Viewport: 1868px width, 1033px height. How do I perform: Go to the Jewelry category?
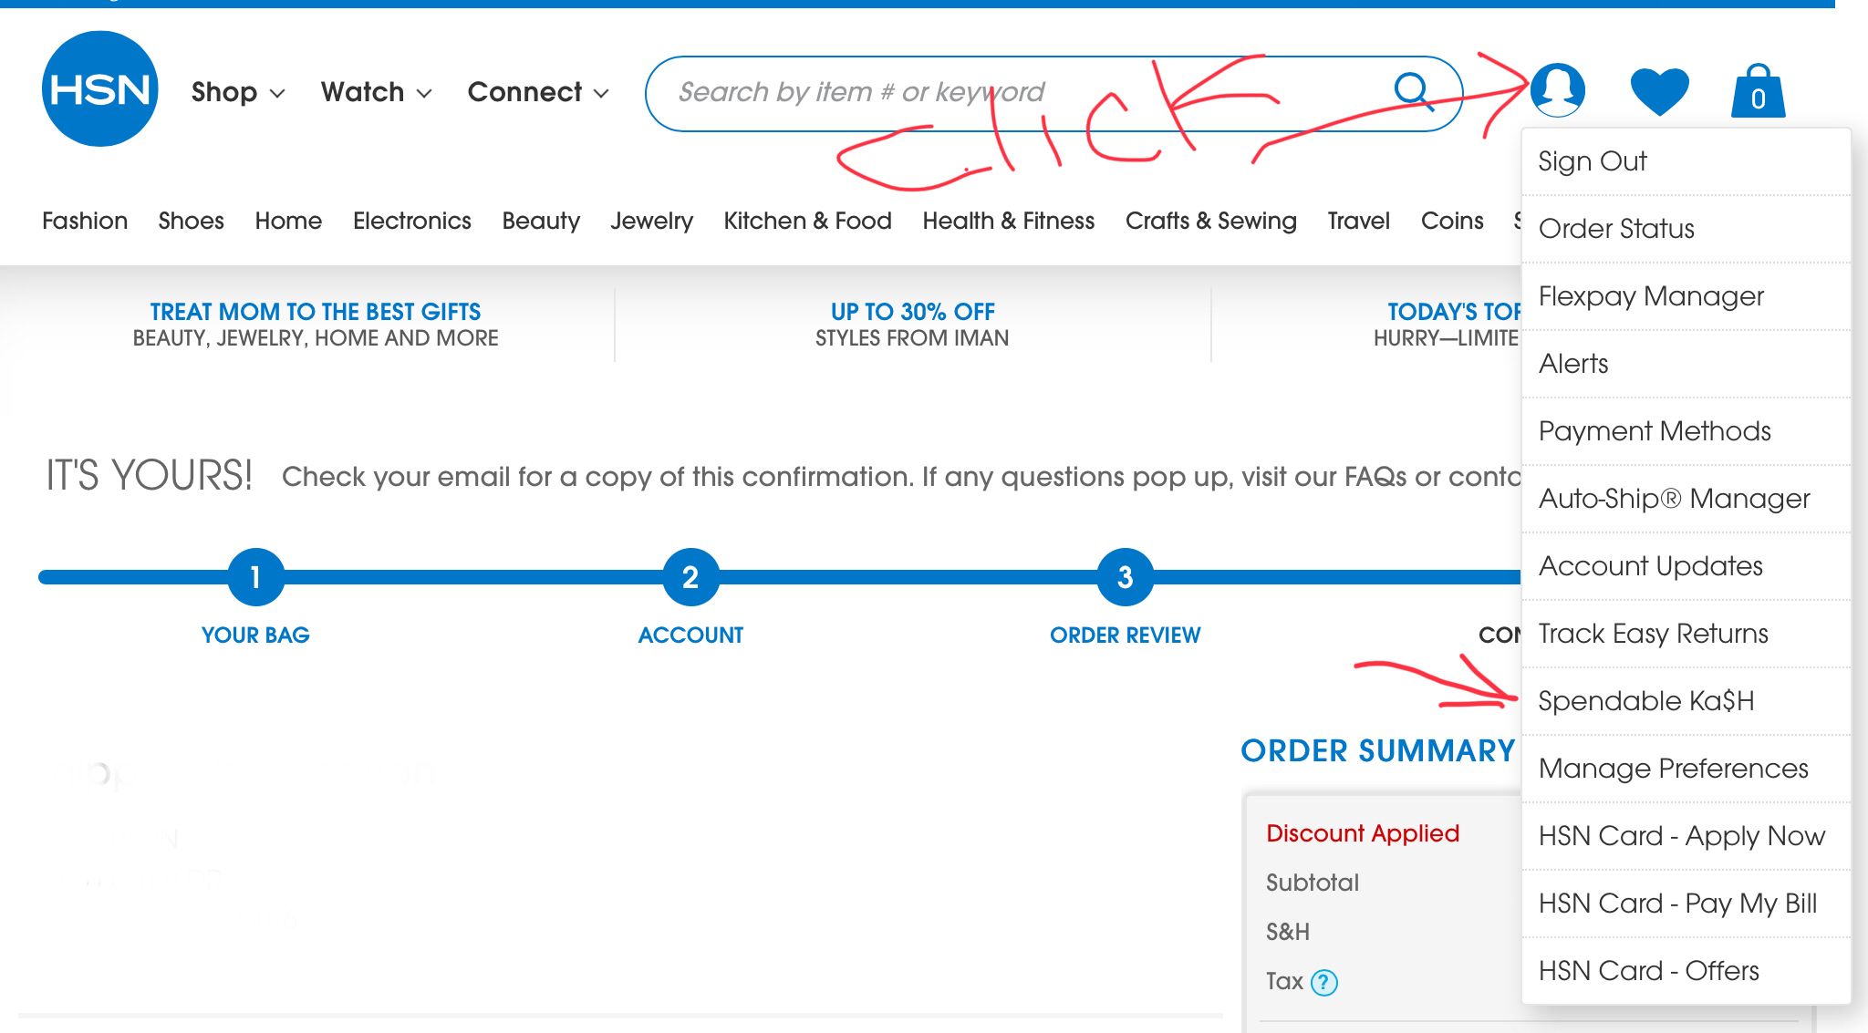[651, 222]
